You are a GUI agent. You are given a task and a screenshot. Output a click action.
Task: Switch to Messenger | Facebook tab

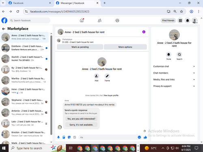click(x=77, y=3)
